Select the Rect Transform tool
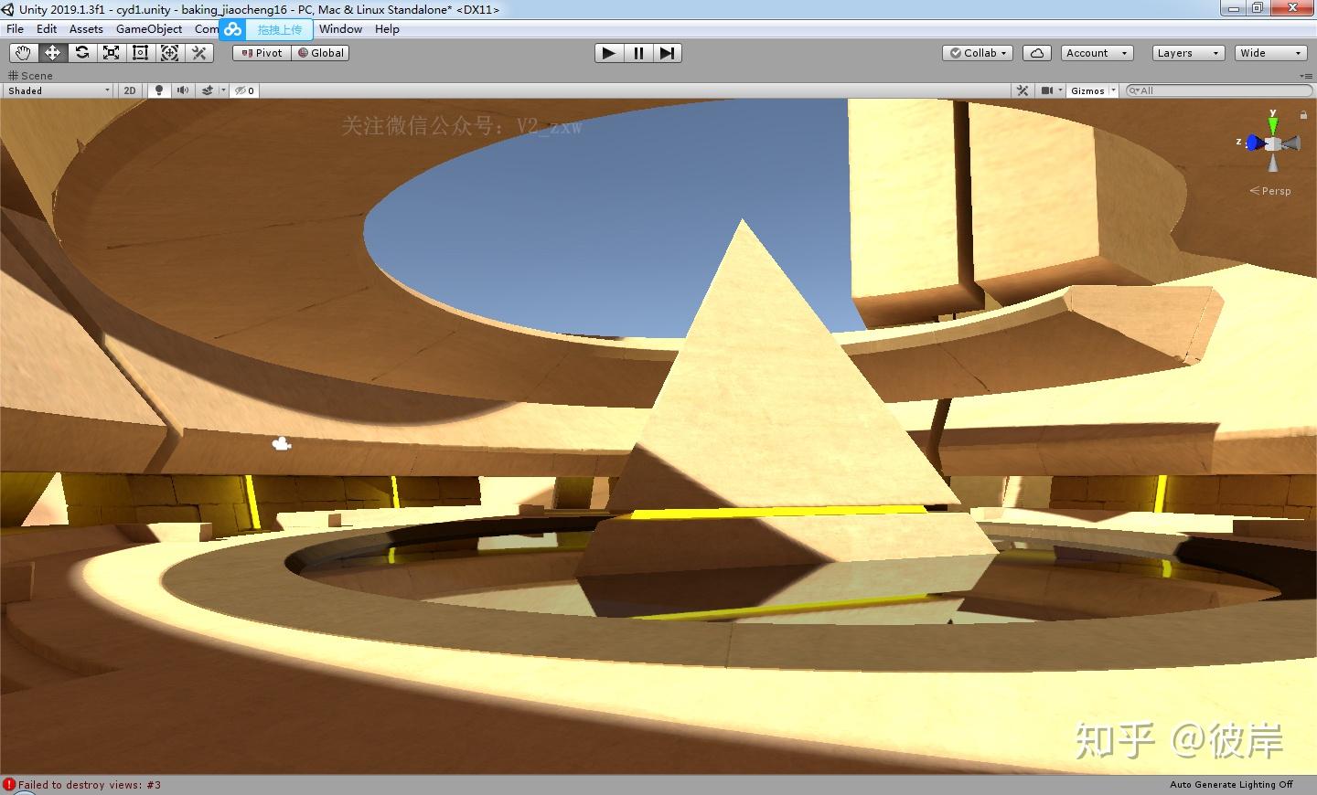The width and height of the screenshot is (1317, 795). 140,53
